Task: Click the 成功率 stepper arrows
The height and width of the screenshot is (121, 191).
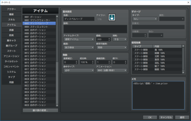Action: pos(93,62)
